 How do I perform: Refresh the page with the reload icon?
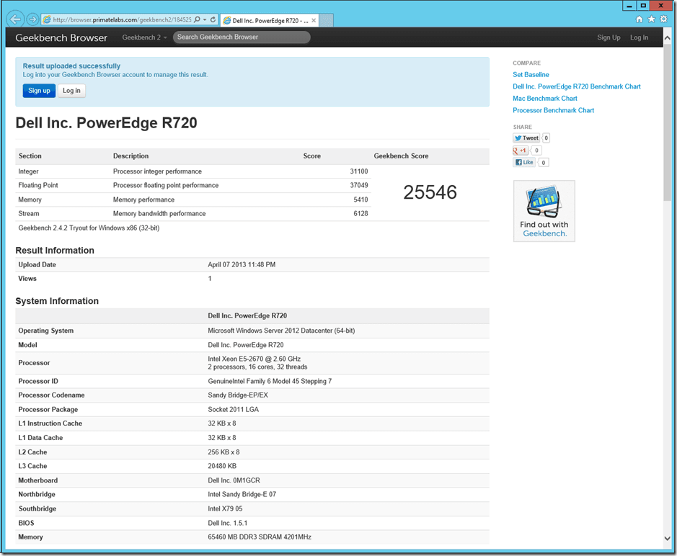point(213,20)
